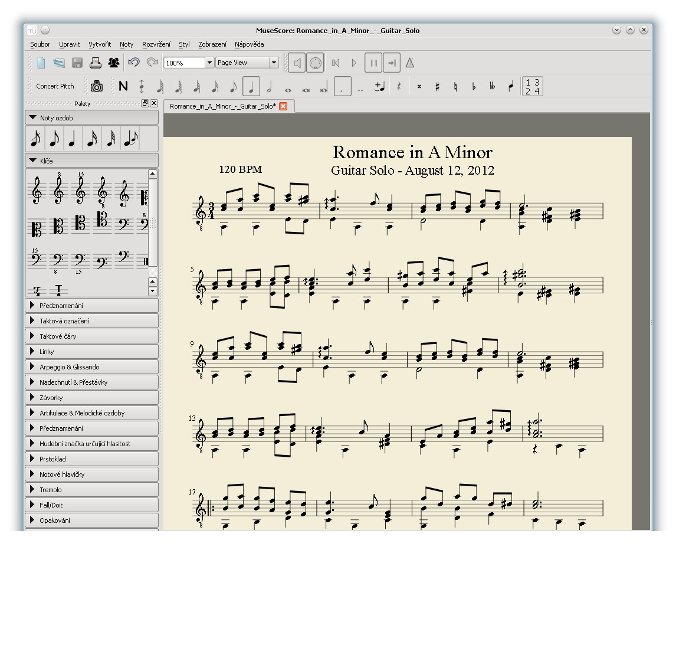Image resolution: width=676 pixels, height=645 pixels.
Task: Close the Romance_in_A_Minor score tab
Action: click(x=283, y=106)
